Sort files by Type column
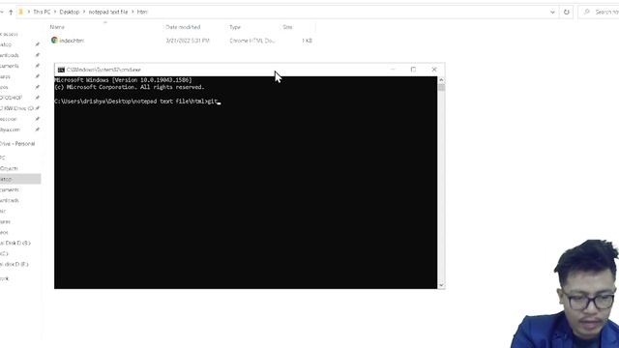619x348 pixels. coord(235,27)
